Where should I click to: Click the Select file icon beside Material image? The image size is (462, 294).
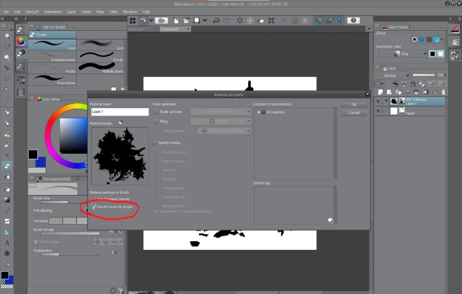120,123
